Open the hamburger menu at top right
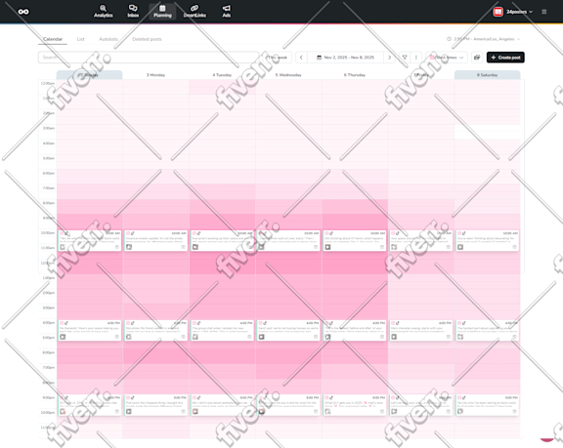Screen dimensions: 563x448 544,12
